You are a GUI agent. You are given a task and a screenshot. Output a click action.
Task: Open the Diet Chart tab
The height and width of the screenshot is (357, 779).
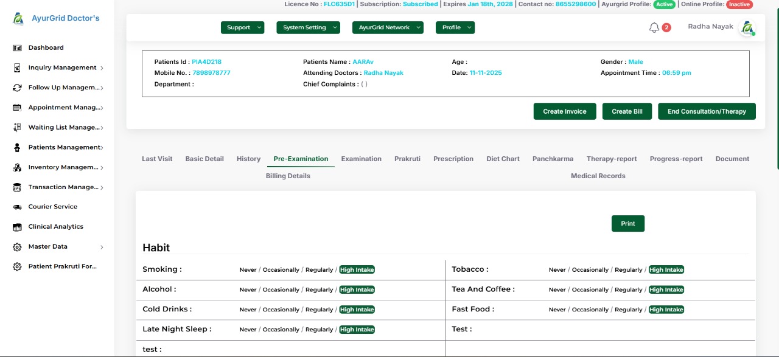pos(503,159)
